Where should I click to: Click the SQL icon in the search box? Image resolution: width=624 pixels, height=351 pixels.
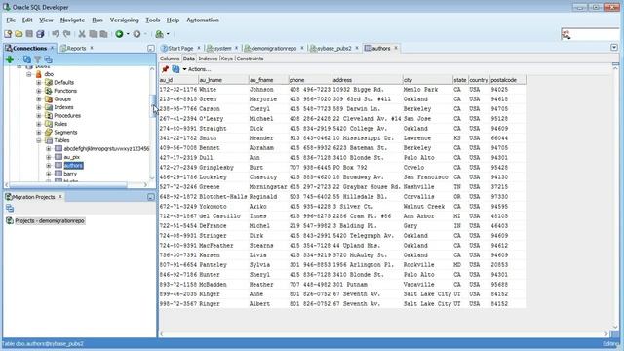[x=565, y=35]
